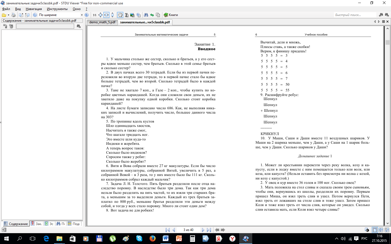Switch to the Эс thumbnails sidebar tab
The width and height of the screenshot is (391, 244).
(49, 224)
